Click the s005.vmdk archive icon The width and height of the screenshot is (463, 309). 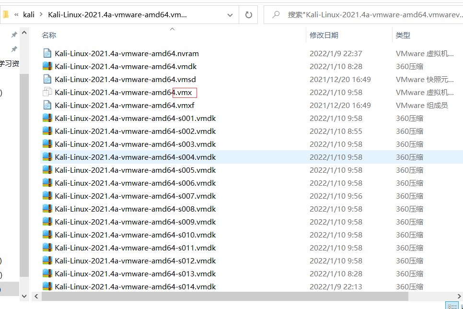47,170
